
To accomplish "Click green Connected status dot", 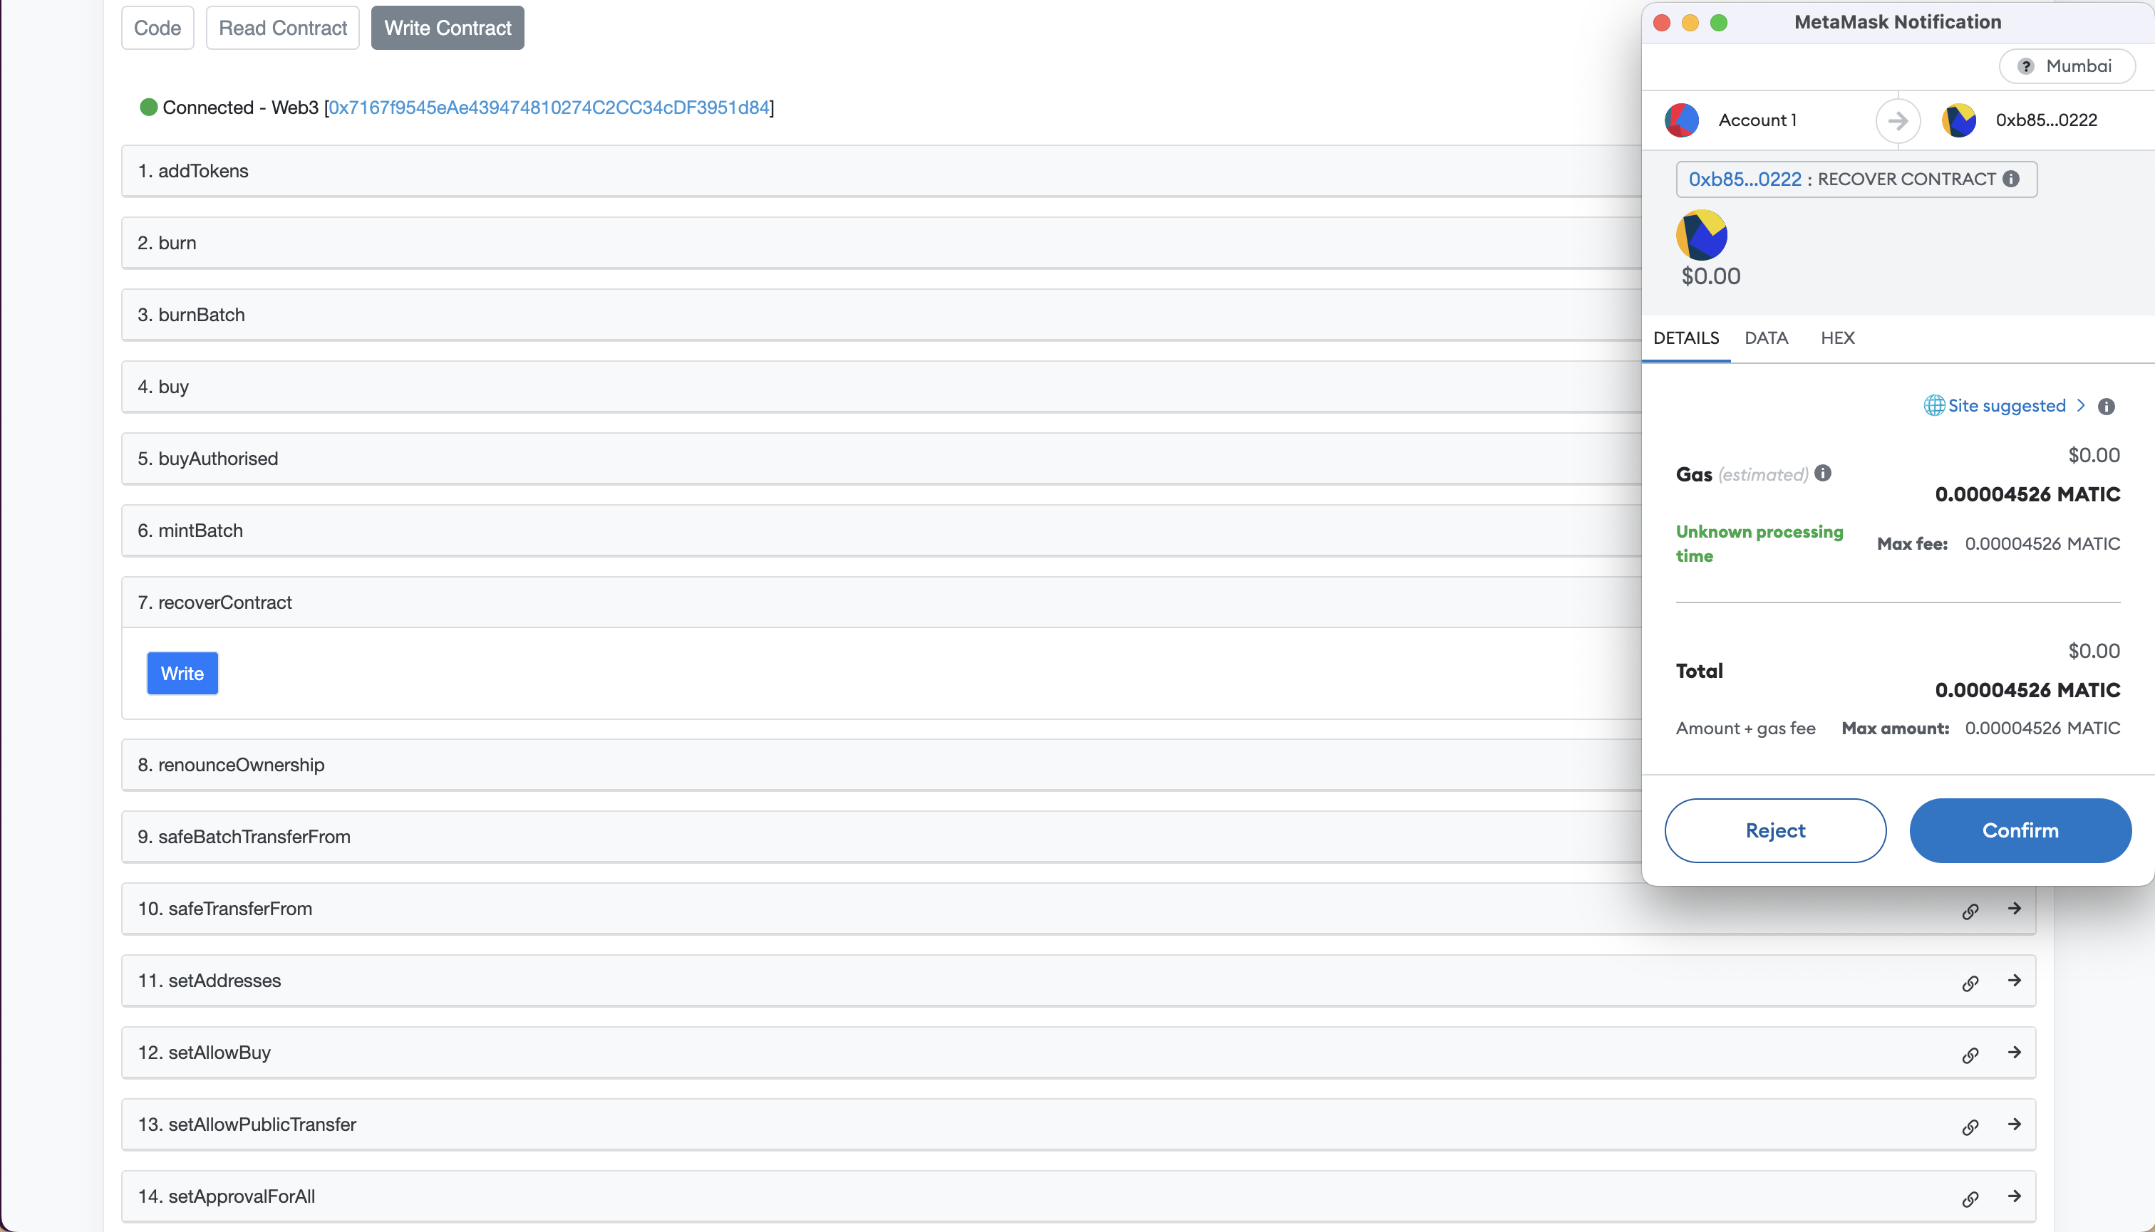I will [148, 107].
